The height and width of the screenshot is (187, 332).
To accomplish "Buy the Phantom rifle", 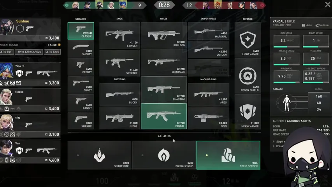I will coord(164,90).
